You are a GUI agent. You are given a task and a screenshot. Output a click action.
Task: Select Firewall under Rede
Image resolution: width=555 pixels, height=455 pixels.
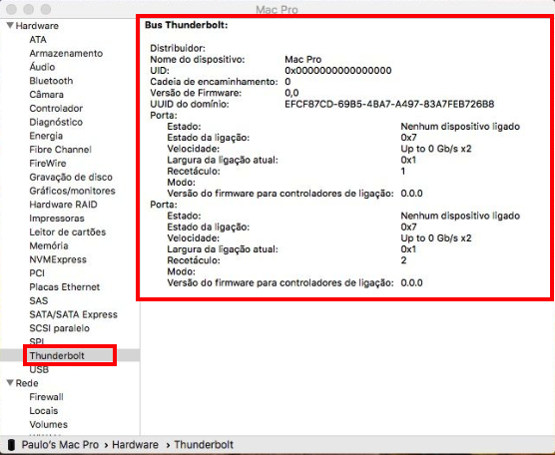pyautogui.click(x=46, y=397)
